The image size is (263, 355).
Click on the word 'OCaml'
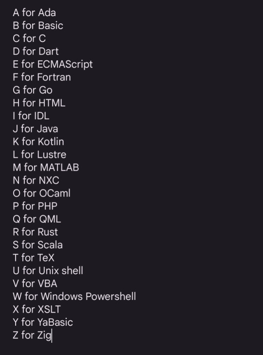(55, 193)
